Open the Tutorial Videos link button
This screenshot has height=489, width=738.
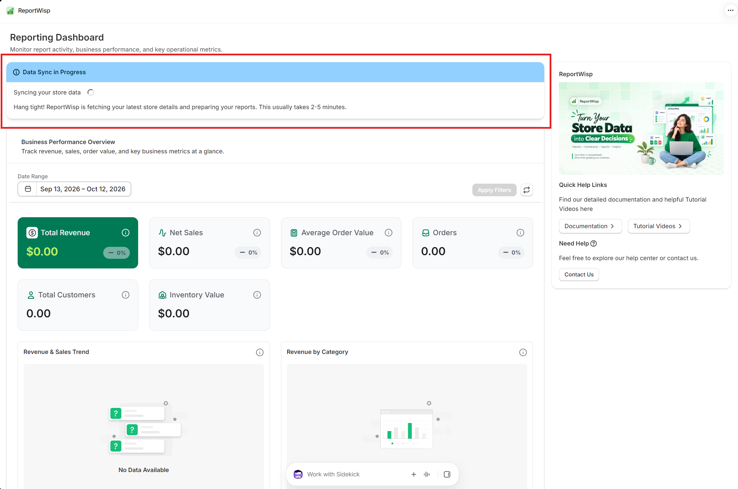click(x=658, y=226)
